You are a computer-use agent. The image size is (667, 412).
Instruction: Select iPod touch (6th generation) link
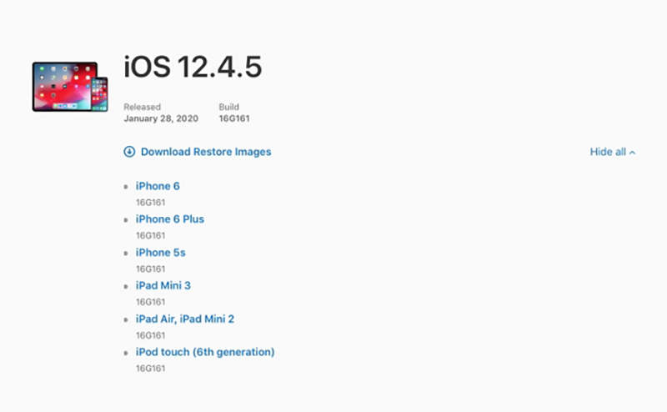[204, 352]
